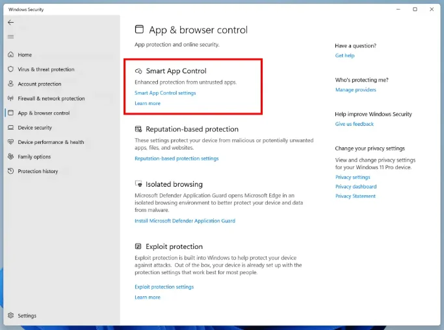Click the Family options people icon

click(11, 156)
